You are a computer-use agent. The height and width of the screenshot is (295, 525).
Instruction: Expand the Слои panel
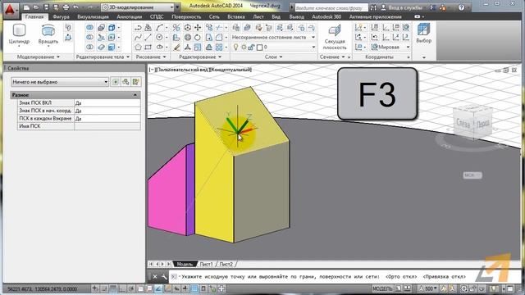tap(273, 57)
